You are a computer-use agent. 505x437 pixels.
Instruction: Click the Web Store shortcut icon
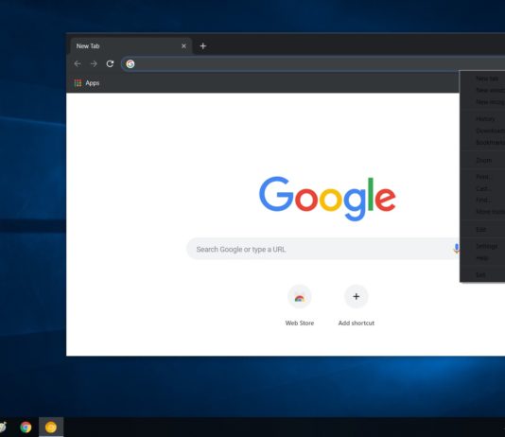300,297
